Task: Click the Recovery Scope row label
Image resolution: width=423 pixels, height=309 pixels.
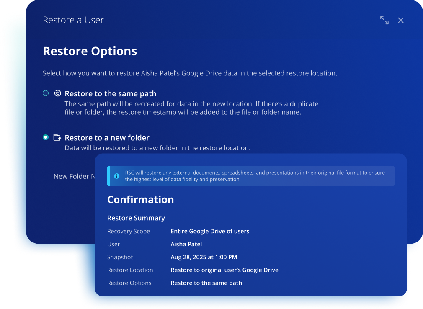Action: pos(128,231)
